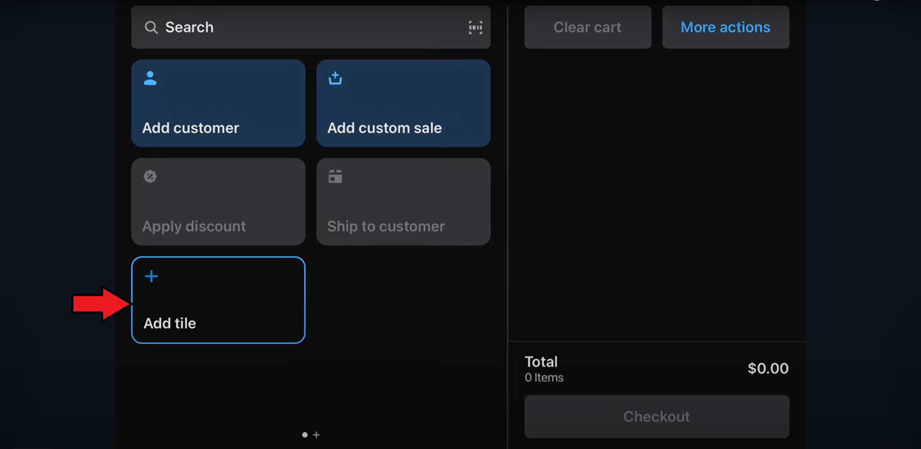Click the 0 Items cart count
921x449 pixels.
[x=544, y=378]
